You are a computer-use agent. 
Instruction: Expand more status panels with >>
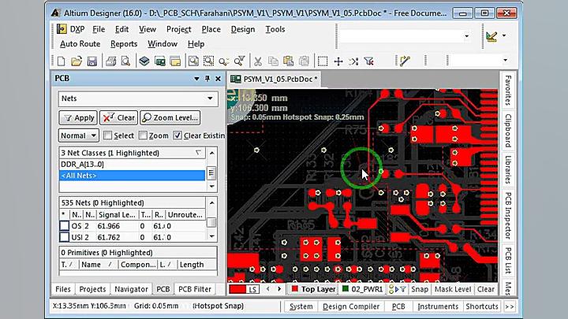(x=510, y=306)
